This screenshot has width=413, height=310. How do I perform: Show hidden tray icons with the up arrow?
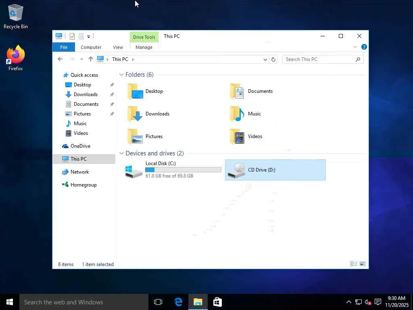tap(348, 302)
